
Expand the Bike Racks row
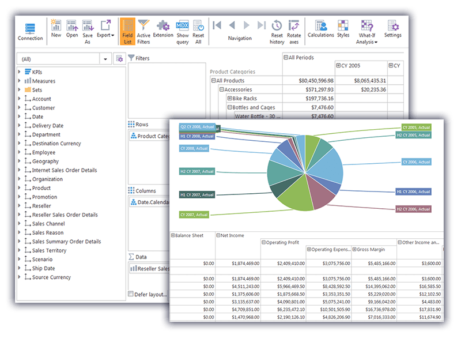click(229, 98)
